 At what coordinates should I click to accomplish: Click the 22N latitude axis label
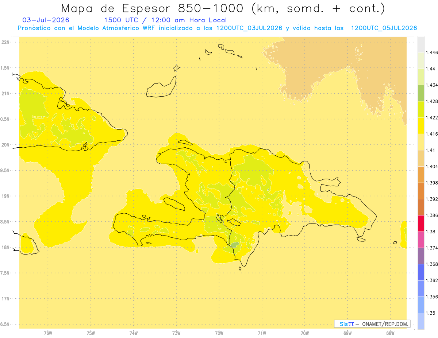6,42
